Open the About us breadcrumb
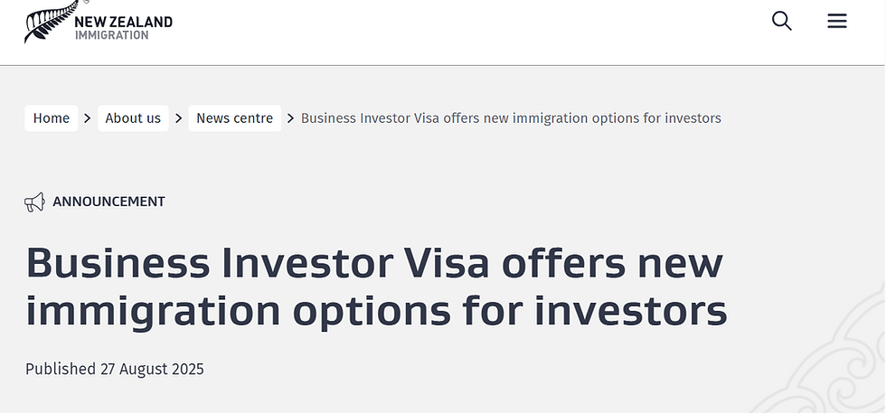This screenshot has width=886, height=413. click(x=133, y=118)
